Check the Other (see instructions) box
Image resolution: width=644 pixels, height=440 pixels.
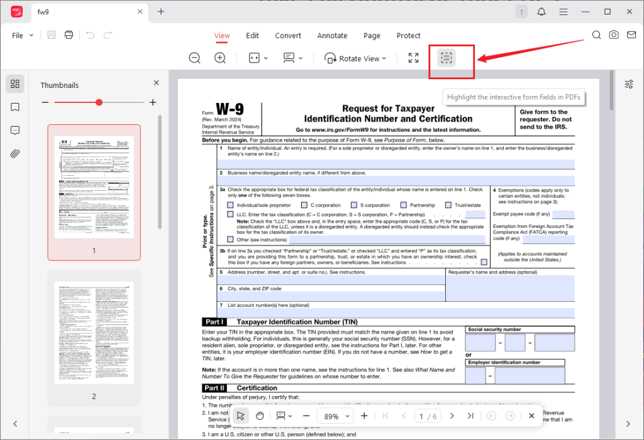click(230, 239)
